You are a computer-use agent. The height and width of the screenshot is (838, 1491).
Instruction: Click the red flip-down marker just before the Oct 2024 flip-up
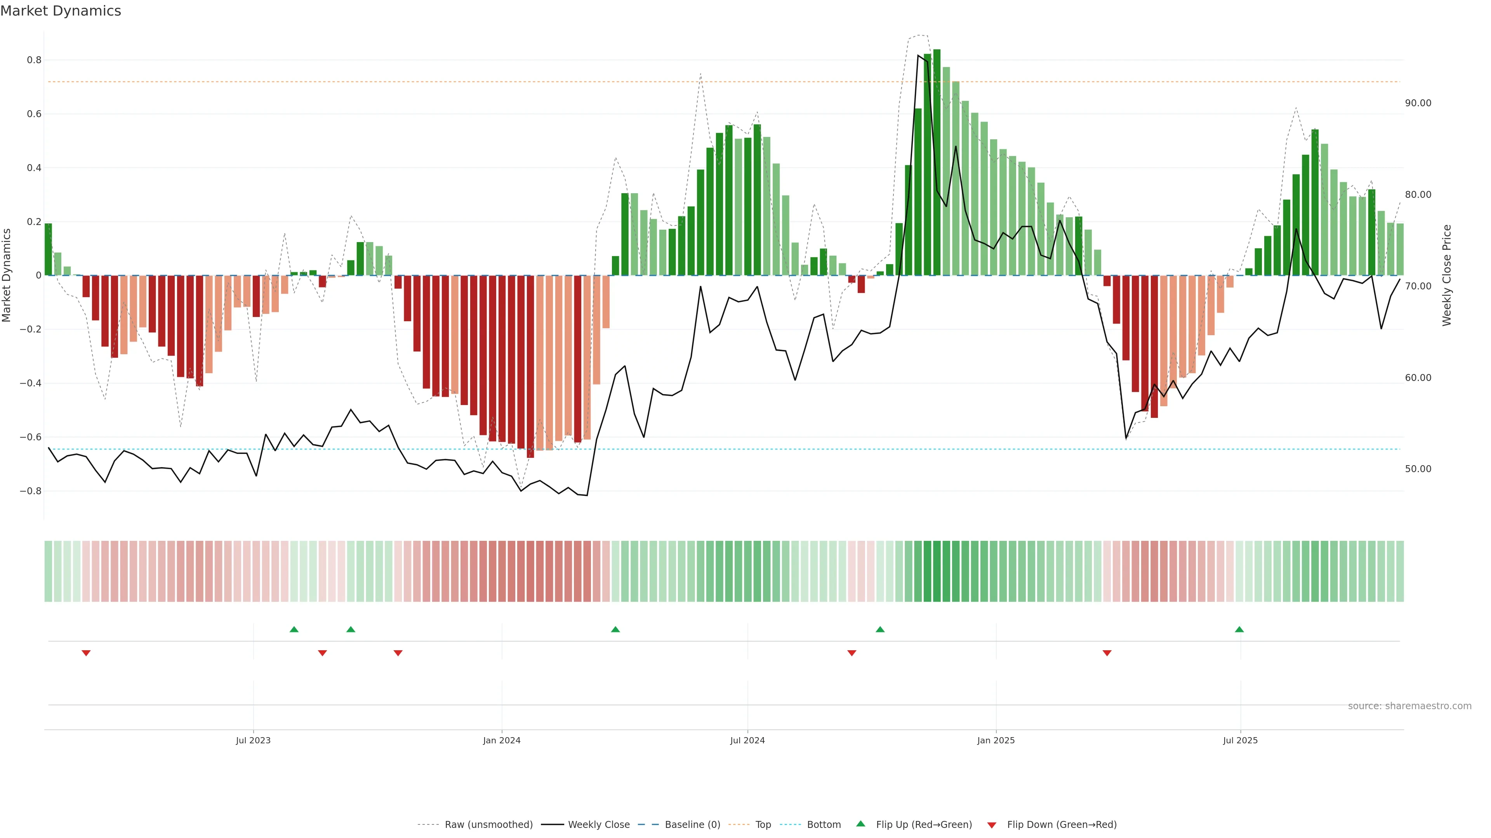pyautogui.click(x=852, y=653)
